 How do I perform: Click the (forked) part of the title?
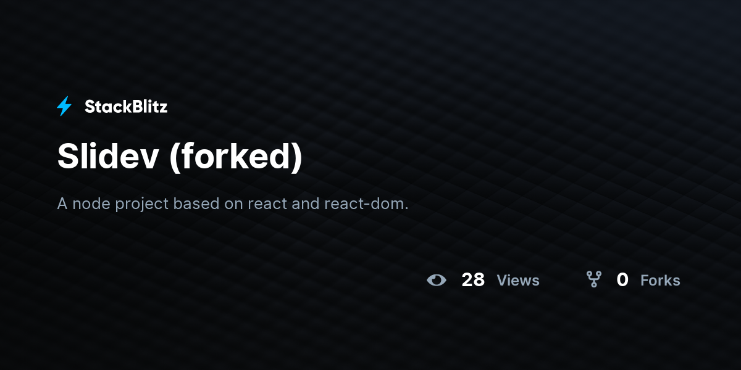coord(236,158)
